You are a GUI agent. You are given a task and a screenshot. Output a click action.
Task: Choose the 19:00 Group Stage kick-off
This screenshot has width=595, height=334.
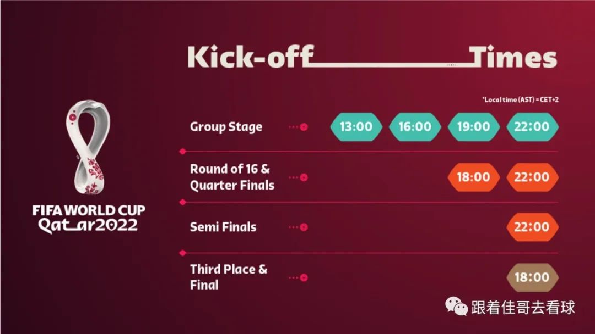[474, 127]
